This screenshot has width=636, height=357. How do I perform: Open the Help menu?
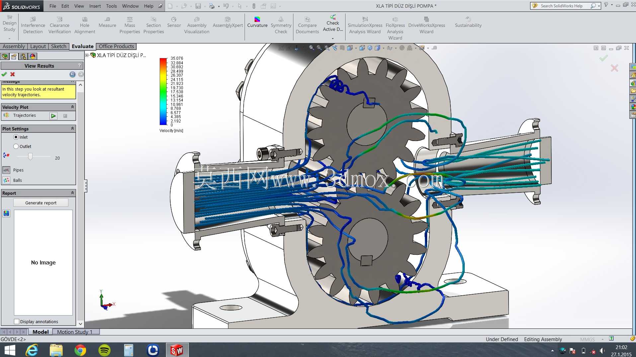[x=149, y=6]
